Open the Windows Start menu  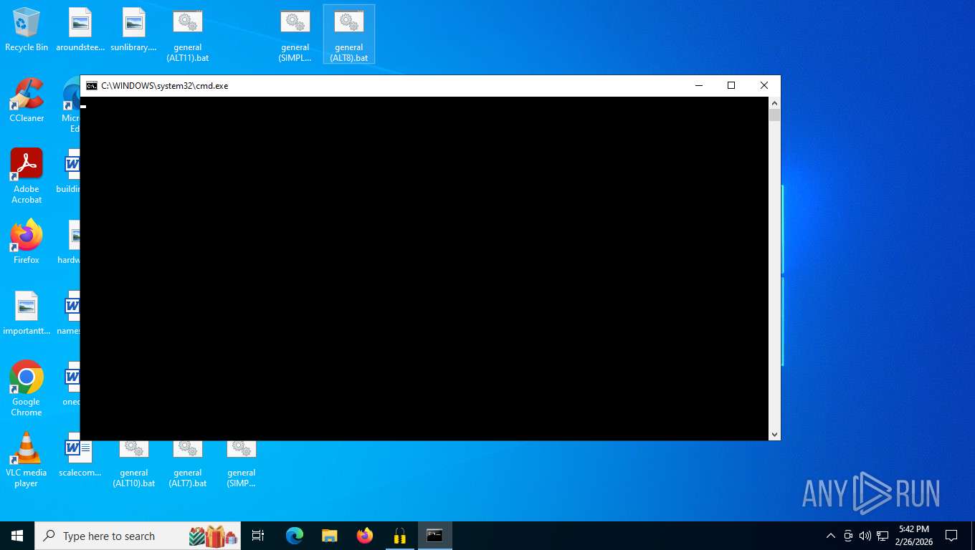pyautogui.click(x=17, y=536)
